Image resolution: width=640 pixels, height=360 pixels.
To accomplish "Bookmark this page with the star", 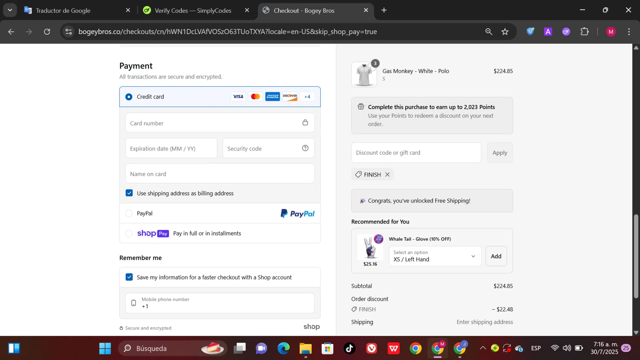I will [x=505, y=32].
